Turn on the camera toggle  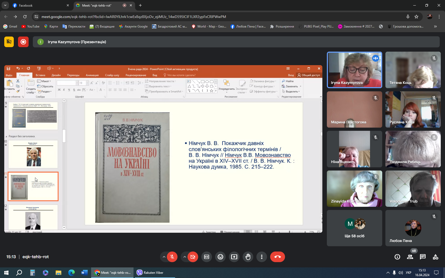[193, 257]
